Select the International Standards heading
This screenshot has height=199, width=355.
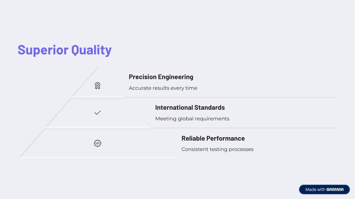point(190,107)
